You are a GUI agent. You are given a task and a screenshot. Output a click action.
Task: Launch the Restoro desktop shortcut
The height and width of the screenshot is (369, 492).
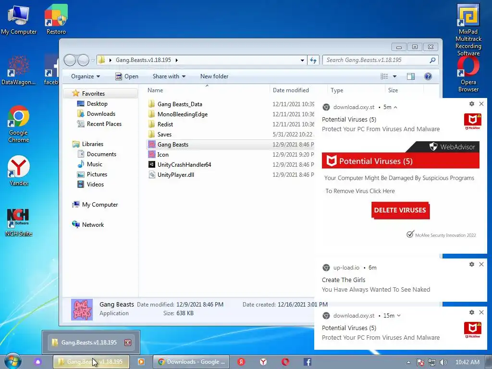56,19
